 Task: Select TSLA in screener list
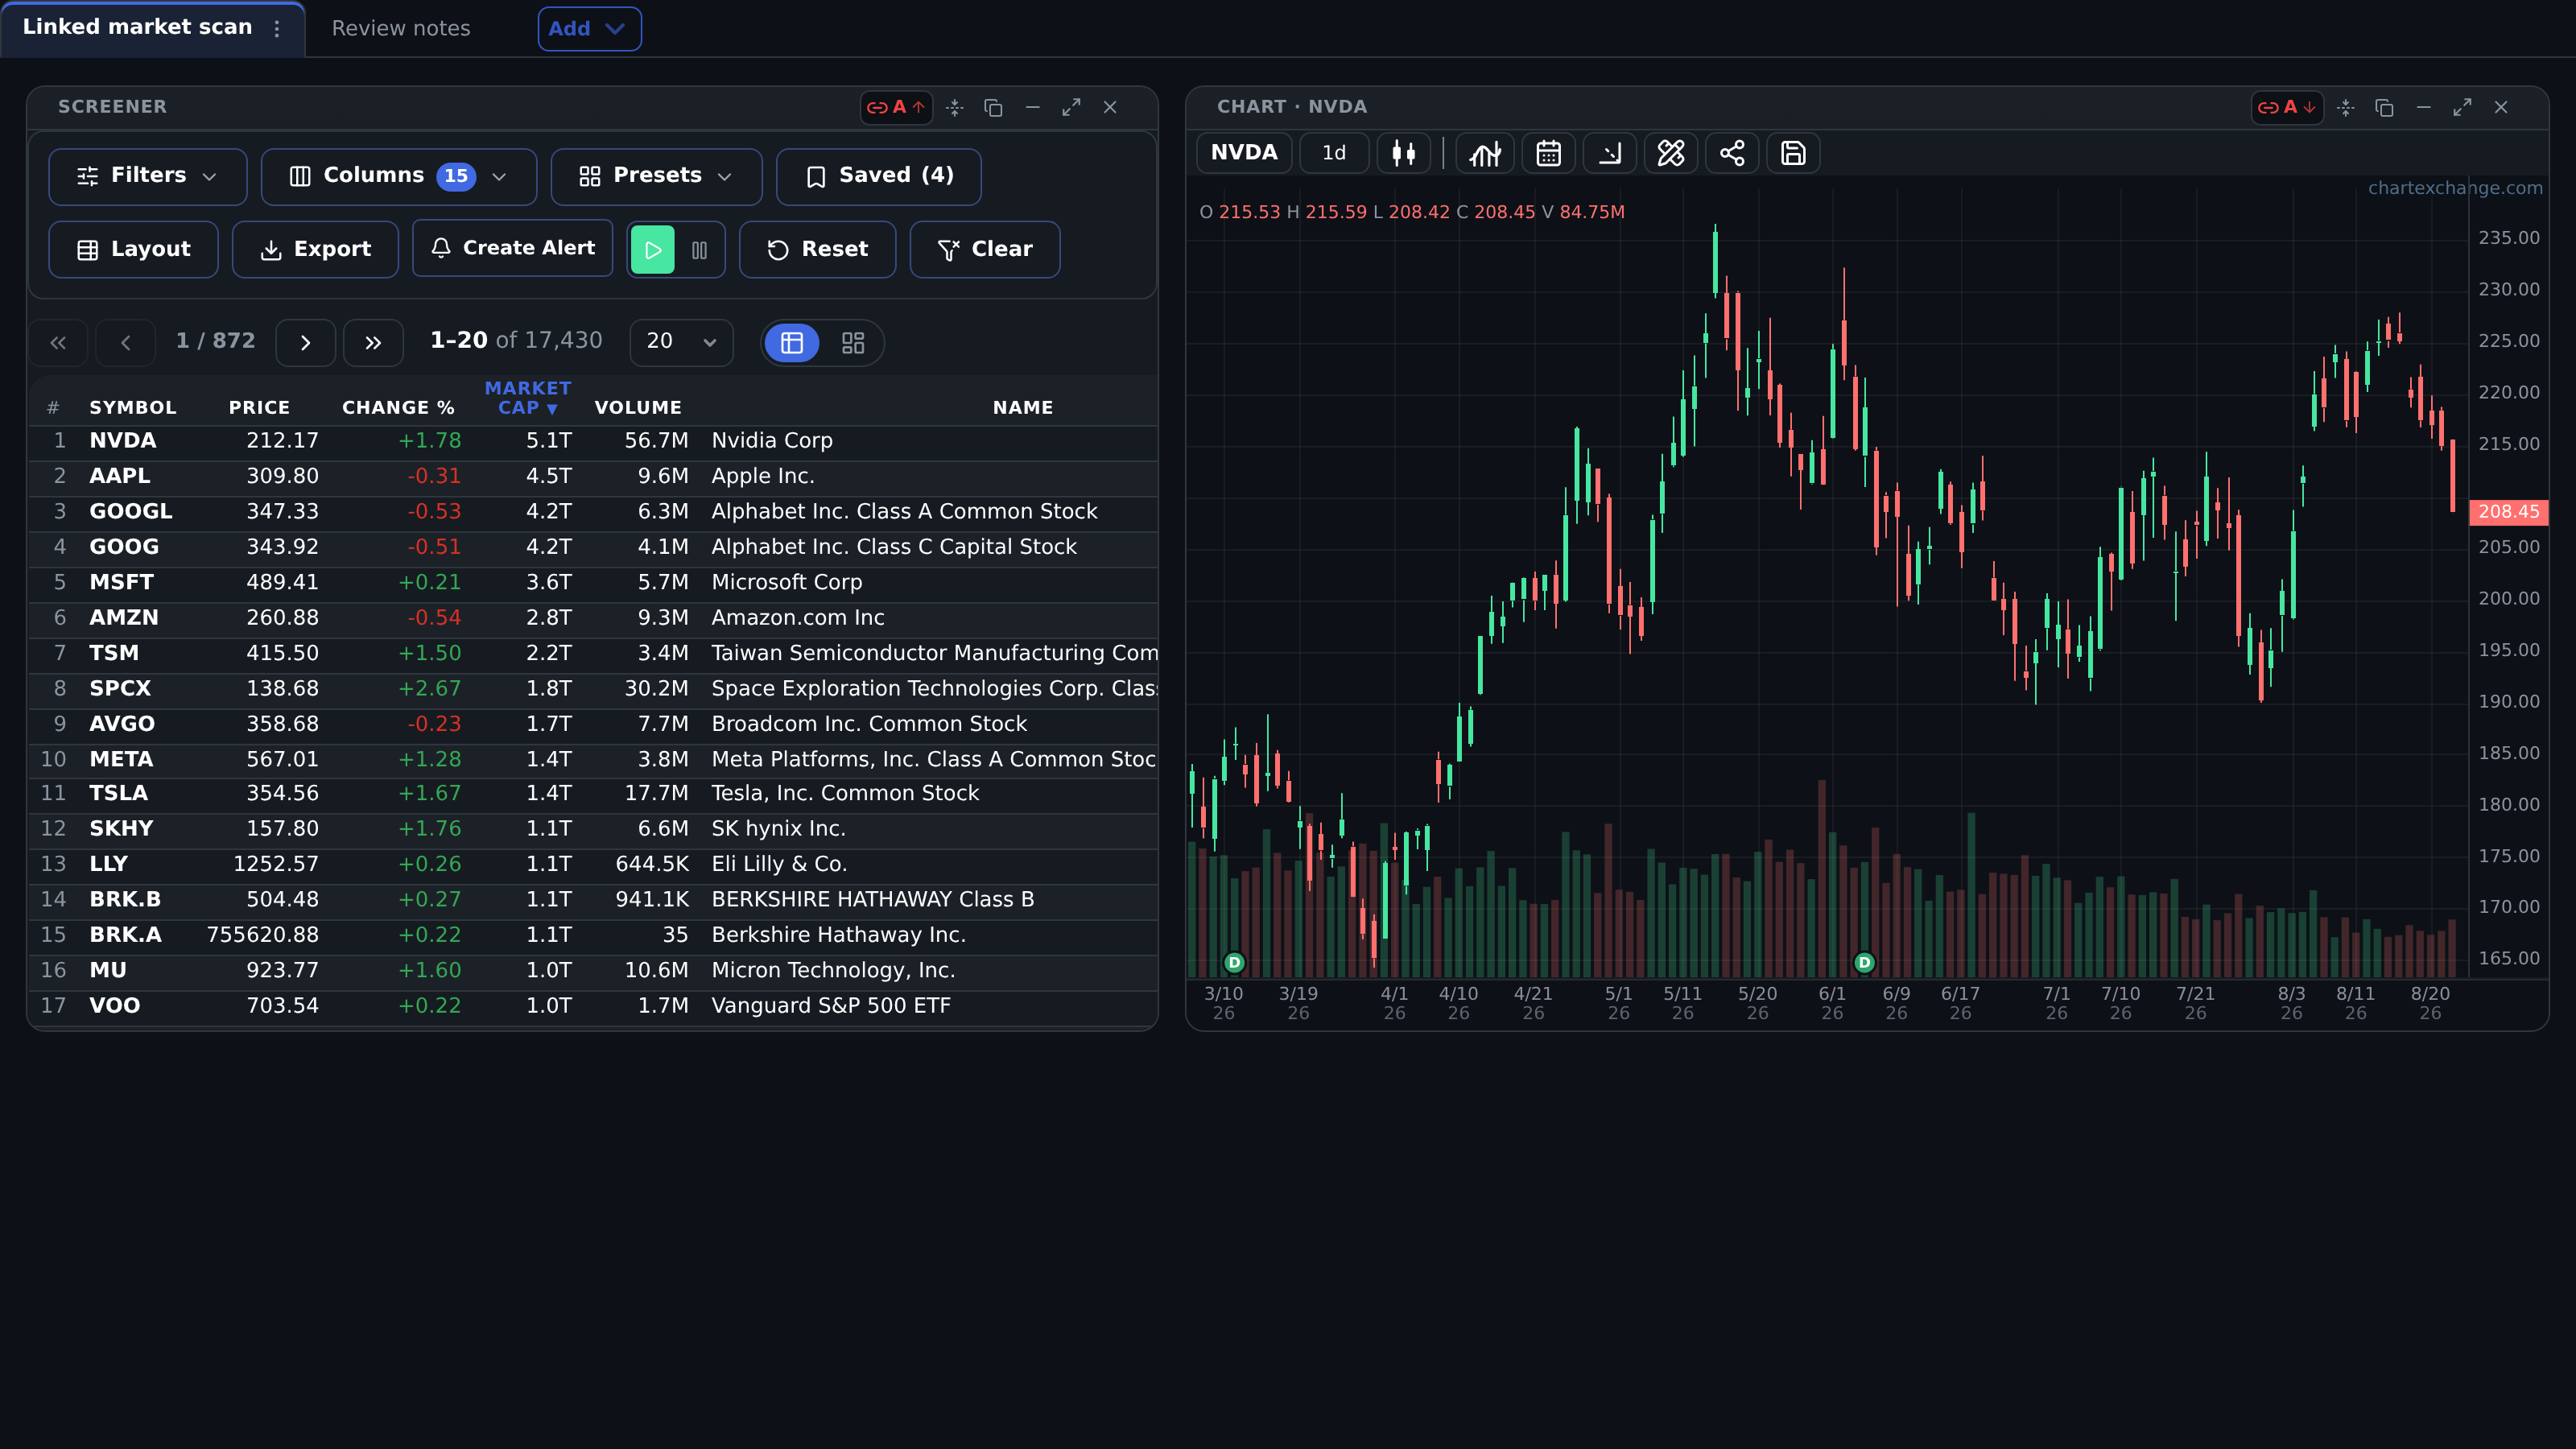click(x=118, y=793)
